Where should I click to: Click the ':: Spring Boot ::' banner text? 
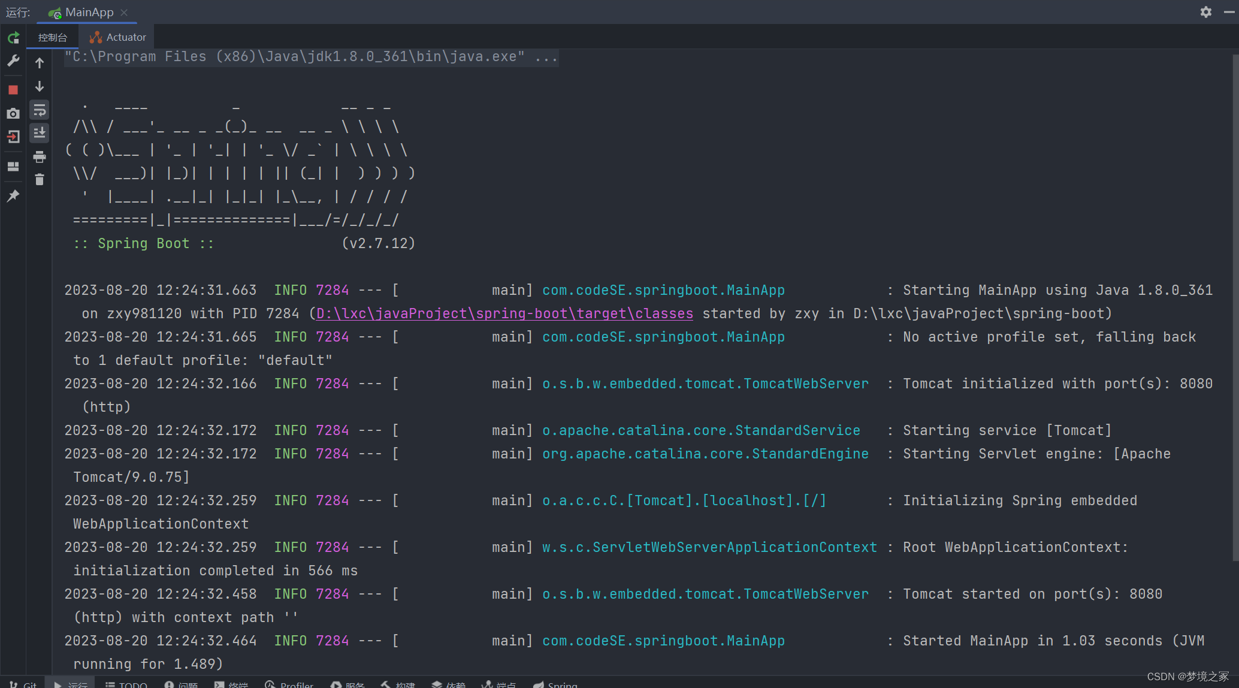tap(144, 243)
